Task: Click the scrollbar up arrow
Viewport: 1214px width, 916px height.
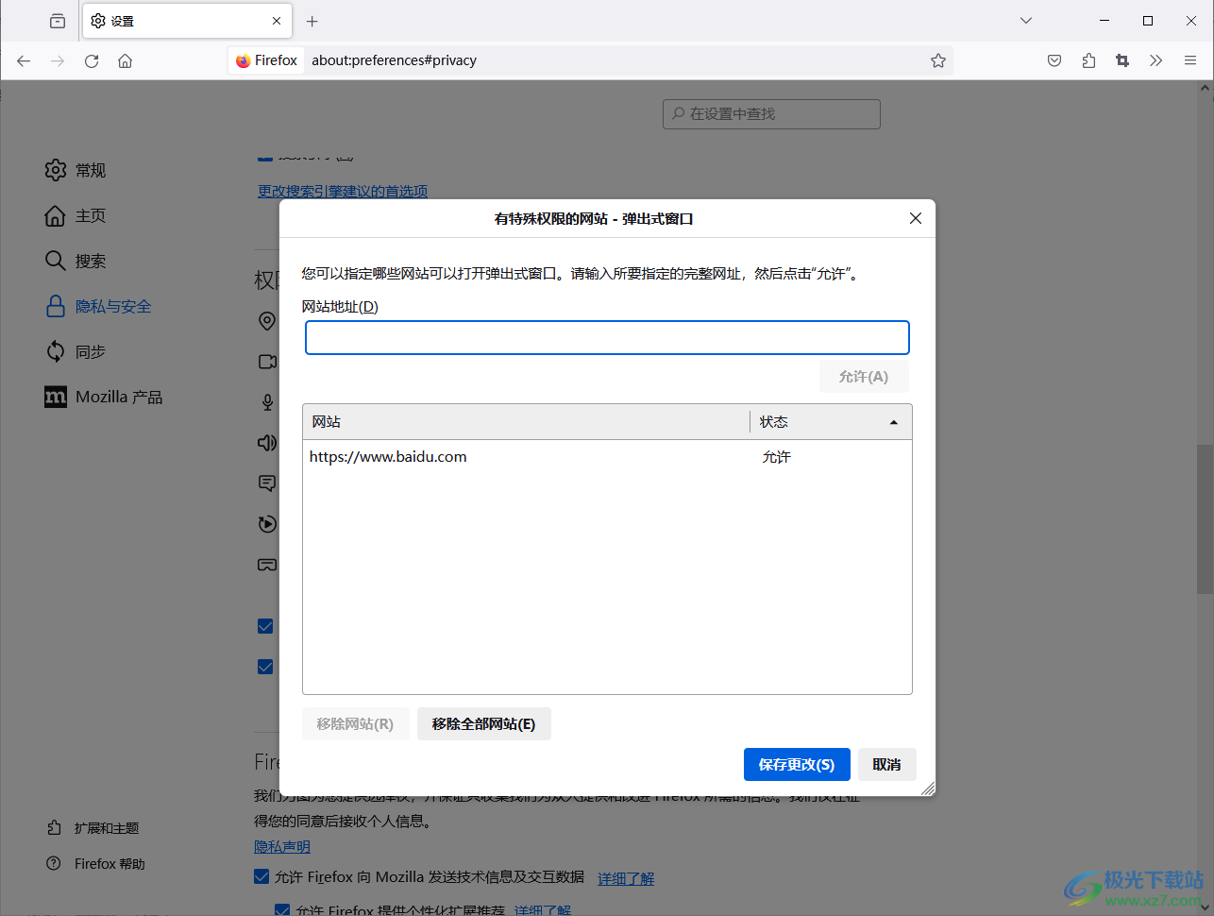Action: 1206,89
